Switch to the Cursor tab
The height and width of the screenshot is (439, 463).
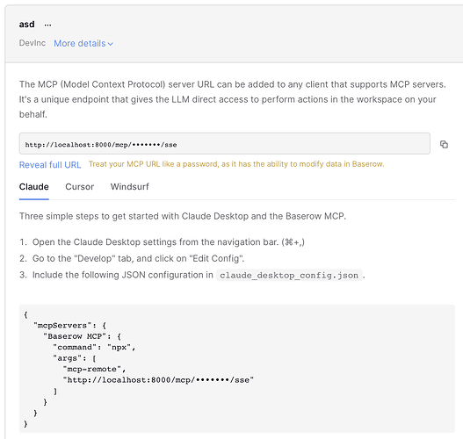point(79,187)
